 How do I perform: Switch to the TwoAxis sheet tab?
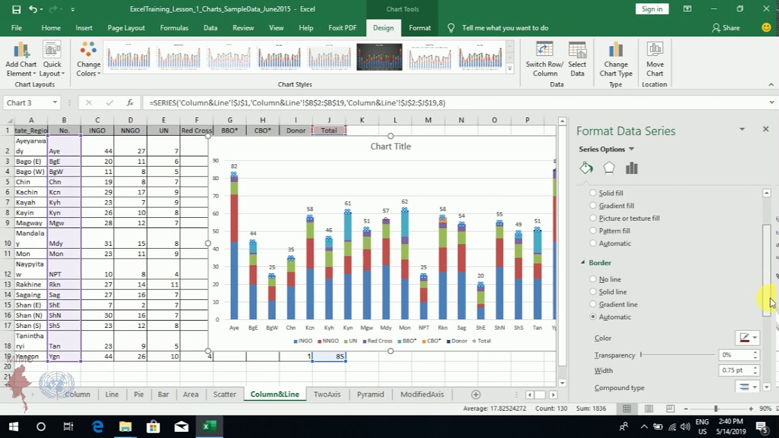[x=327, y=394]
